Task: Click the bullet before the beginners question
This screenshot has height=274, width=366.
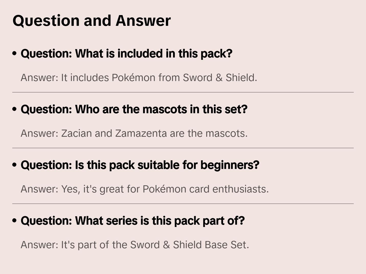Action: (14, 165)
